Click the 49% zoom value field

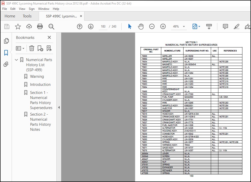[x=176, y=27]
